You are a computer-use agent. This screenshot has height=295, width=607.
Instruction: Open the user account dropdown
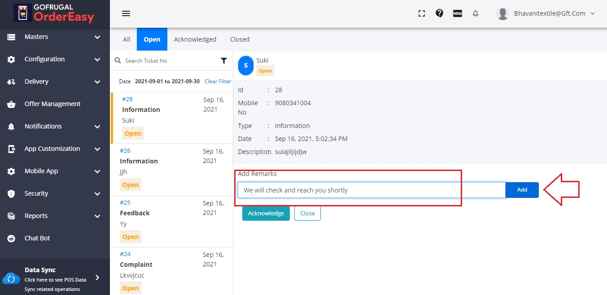(x=546, y=13)
